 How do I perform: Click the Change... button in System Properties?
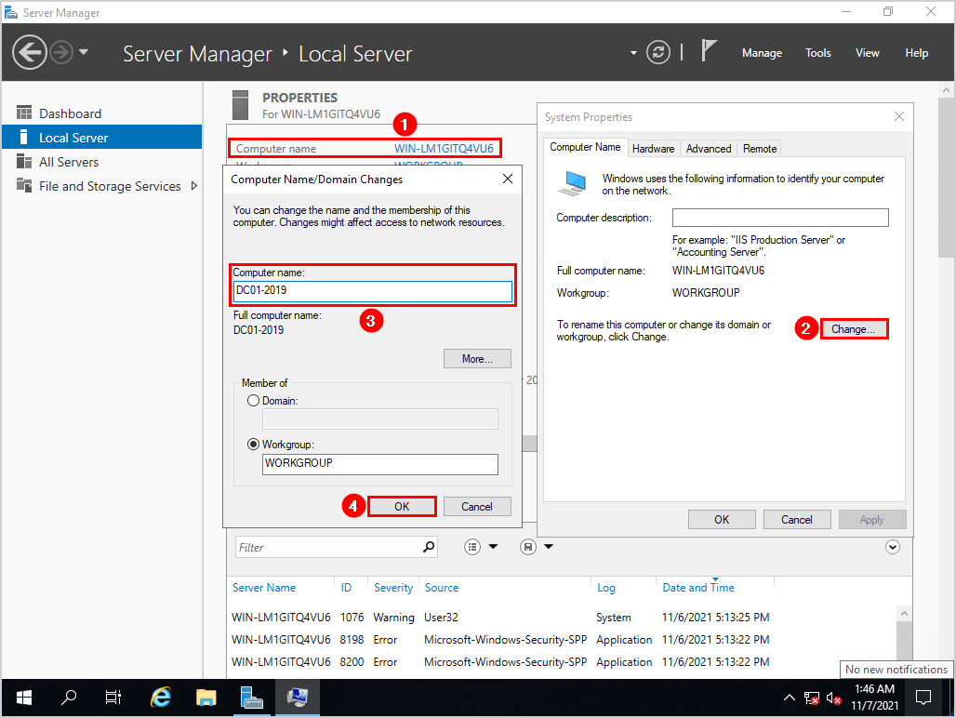tap(854, 329)
